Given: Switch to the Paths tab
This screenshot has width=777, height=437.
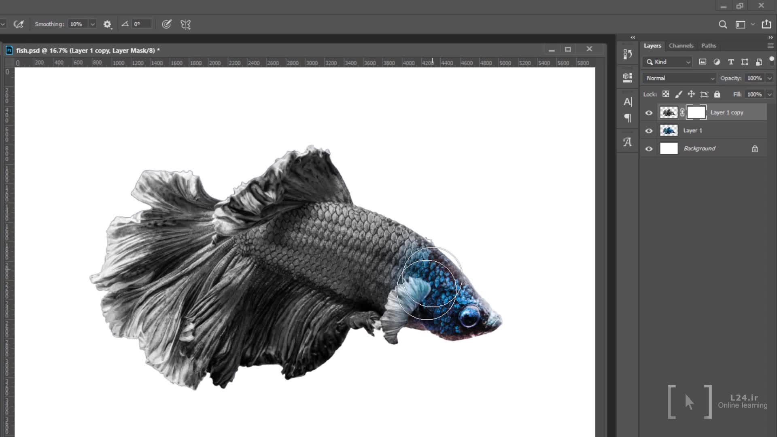Looking at the screenshot, I should click(x=709, y=46).
